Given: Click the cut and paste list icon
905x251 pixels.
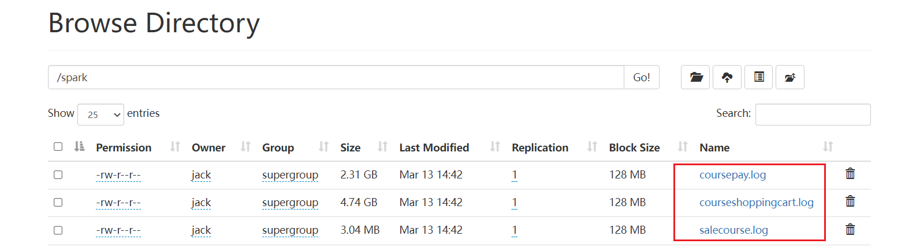Looking at the screenshot, I should [x=759, y=77].
